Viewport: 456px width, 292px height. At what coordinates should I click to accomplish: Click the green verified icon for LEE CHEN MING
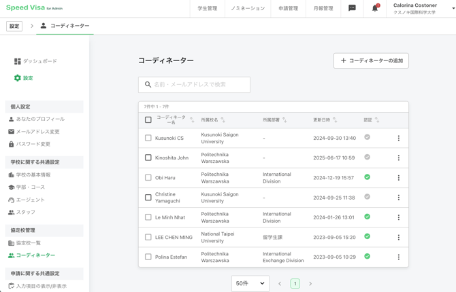coord(368,237)
